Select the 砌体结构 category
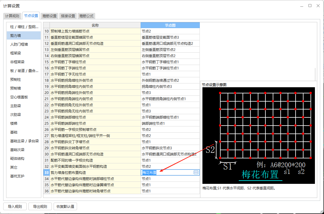The height and width of the screenshot is (214, 324). [24, 159]
